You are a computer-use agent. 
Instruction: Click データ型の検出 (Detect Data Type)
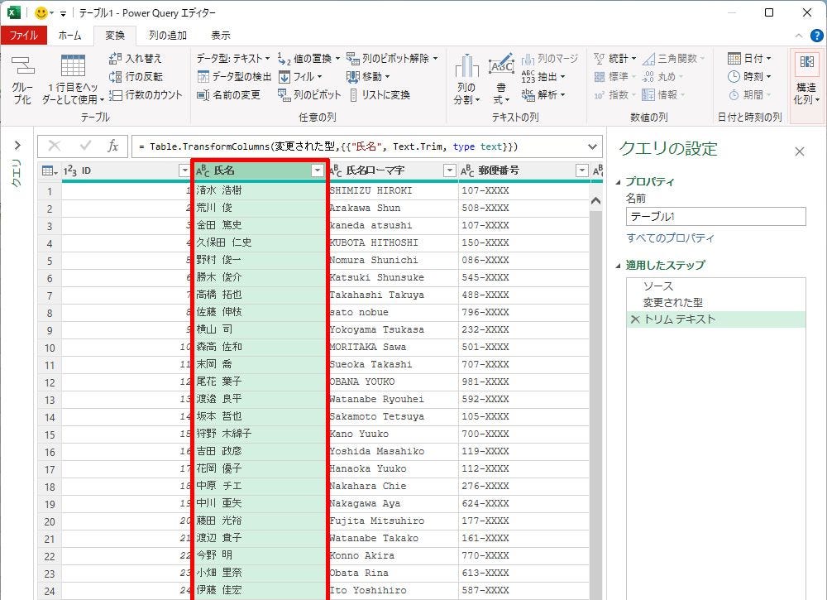234,77
